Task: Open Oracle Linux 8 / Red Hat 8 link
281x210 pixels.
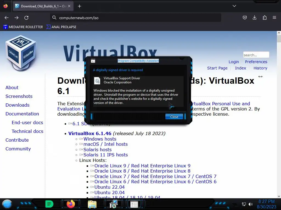Action: tap(142, 171)
